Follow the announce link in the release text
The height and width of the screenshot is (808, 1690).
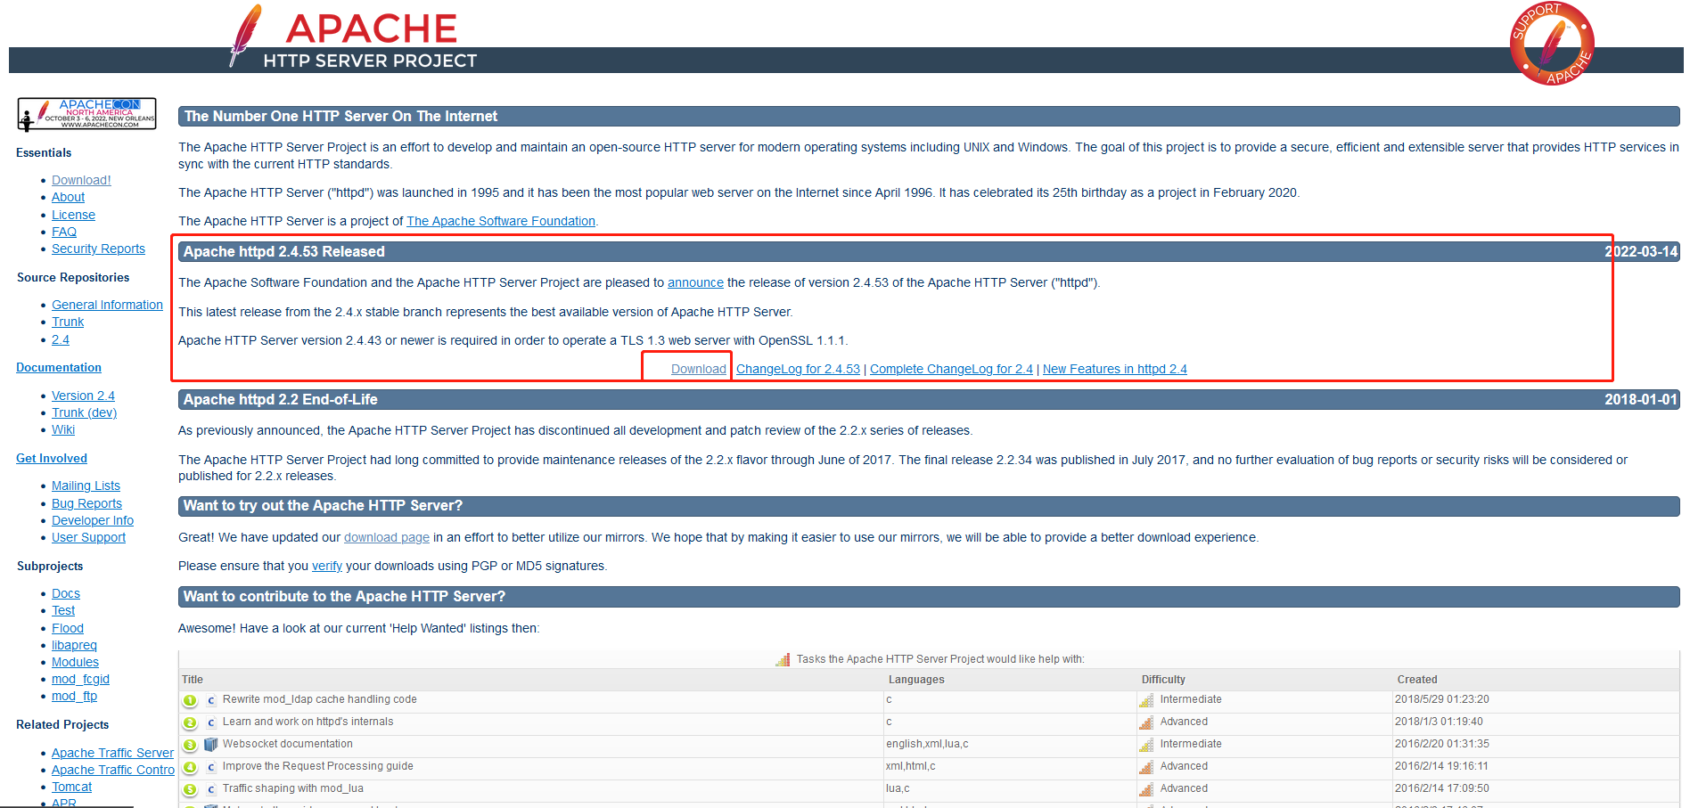point(695,282)
